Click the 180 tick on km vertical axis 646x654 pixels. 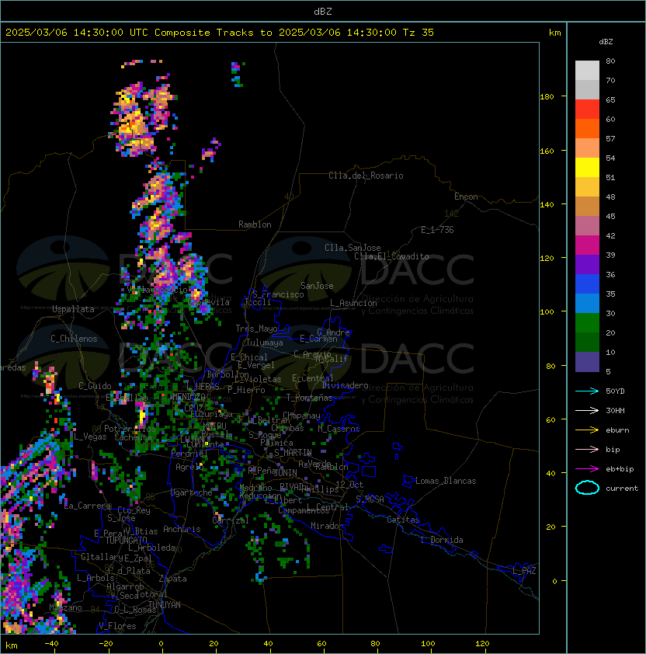[547, 97]
